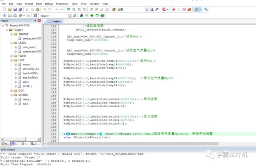The height and width of the screenshot is (166, 256).
Task: Collapse the USER folder
Action: point(11,60)
